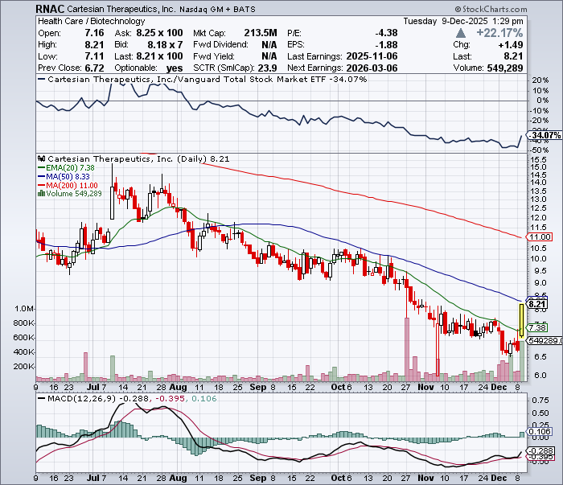Click the Ask value 8.25 x 100

(159, 33)
